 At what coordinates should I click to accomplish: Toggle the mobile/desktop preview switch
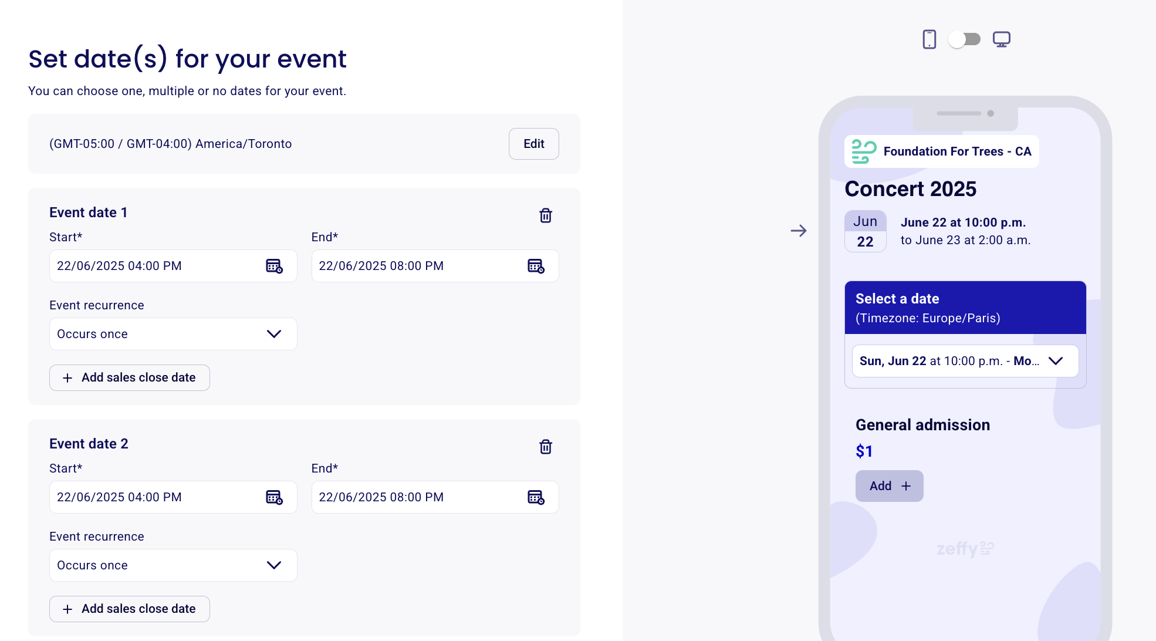click(965, 39)
